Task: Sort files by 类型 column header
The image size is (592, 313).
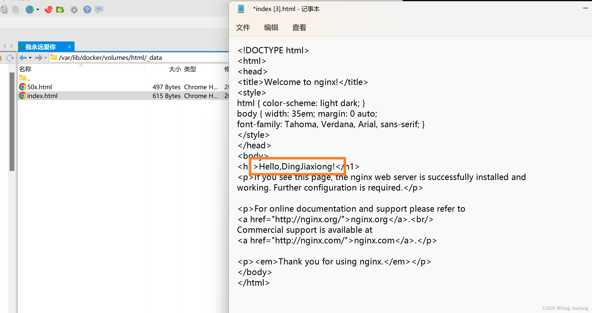Action: 202,69
